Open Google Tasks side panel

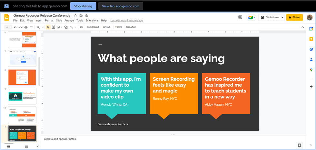[311, 49]
